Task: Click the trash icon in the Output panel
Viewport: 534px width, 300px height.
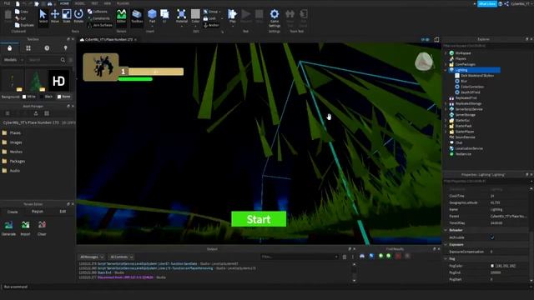Action: coord(345,257)
